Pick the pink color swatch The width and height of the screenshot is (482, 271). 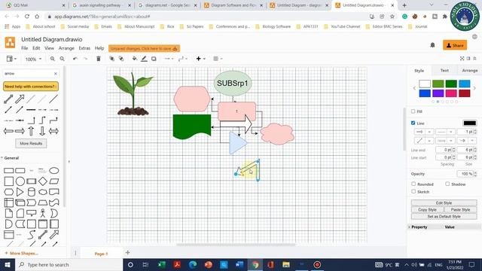pyautogui.click(x=451, y=93)
